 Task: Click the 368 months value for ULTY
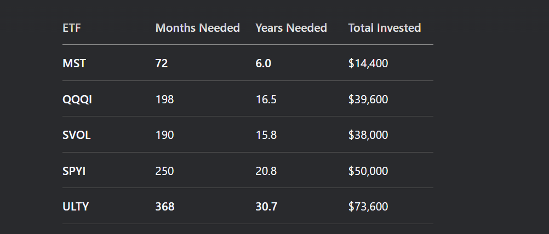pos(165,207)
